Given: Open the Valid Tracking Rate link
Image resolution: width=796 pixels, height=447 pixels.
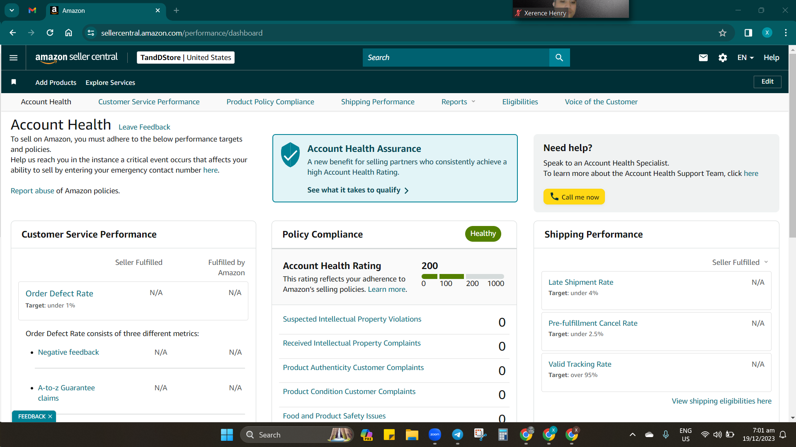Looking at the screenshot, I should click(580, 364).
